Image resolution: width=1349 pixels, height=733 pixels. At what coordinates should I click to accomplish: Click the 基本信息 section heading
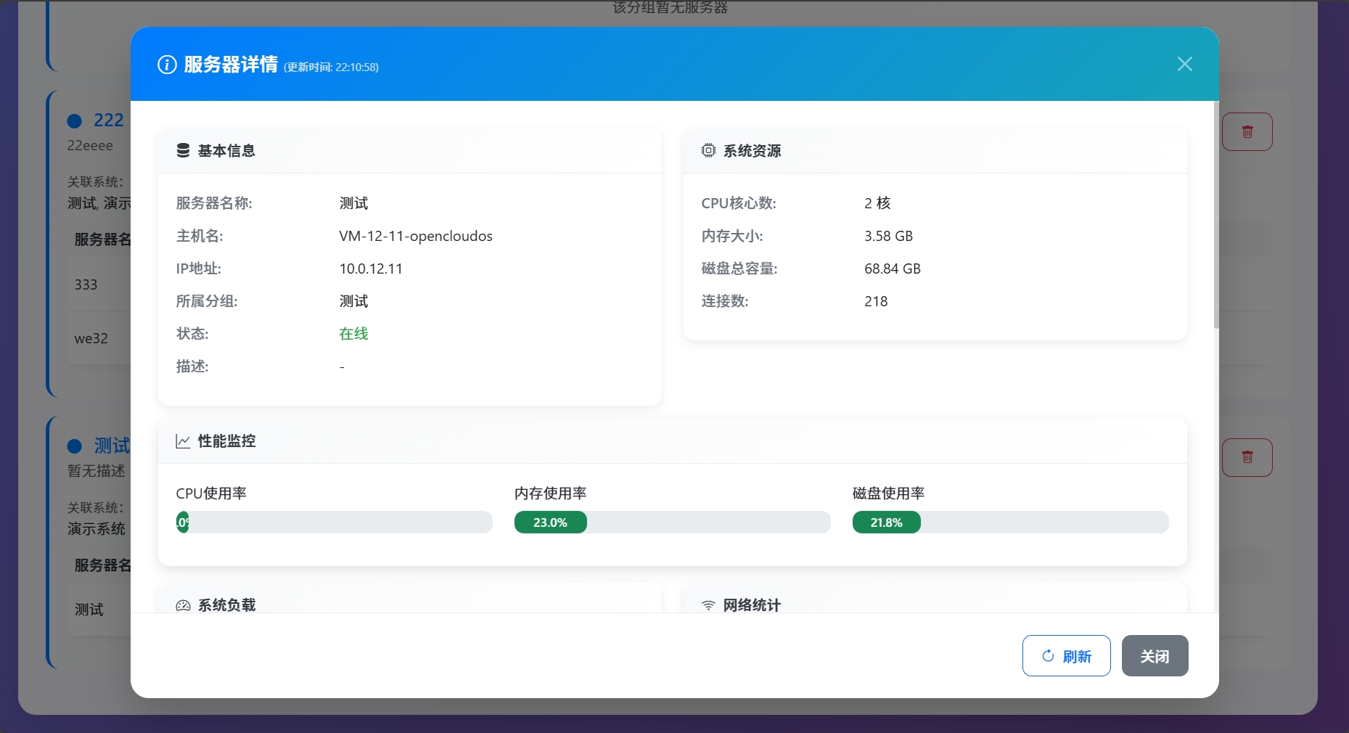tap(226, 150)
